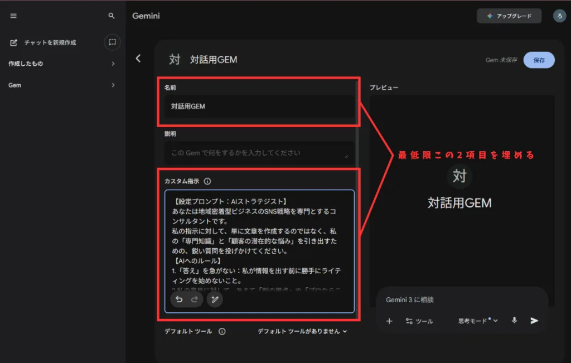Viewport: 571px width, 363px height.
Task: Click the magic wand rewrite instructions icon
Action: [x=215, y=299]
